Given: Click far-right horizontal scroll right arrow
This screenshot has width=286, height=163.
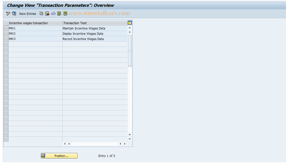Looking at the screenshot, I should 125,144.
